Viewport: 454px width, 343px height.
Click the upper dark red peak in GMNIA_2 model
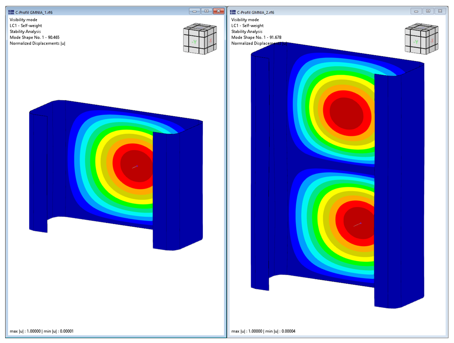(x=346, y=113)
